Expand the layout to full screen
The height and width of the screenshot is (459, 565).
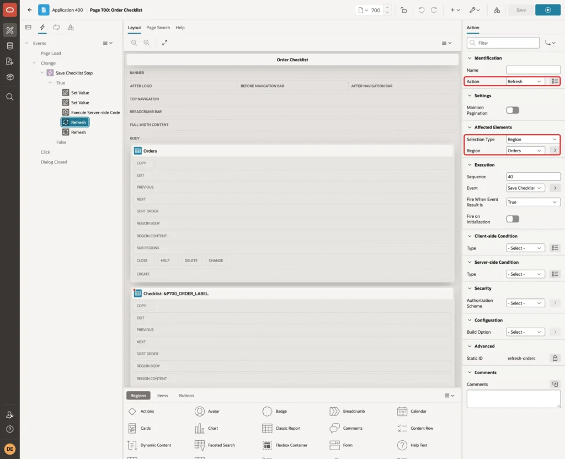tap(164, 42)
